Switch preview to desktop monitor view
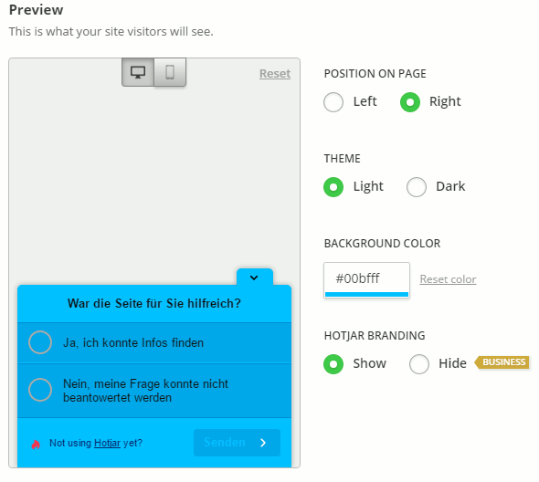The image size is (539, 482). [x=138, y=72]
